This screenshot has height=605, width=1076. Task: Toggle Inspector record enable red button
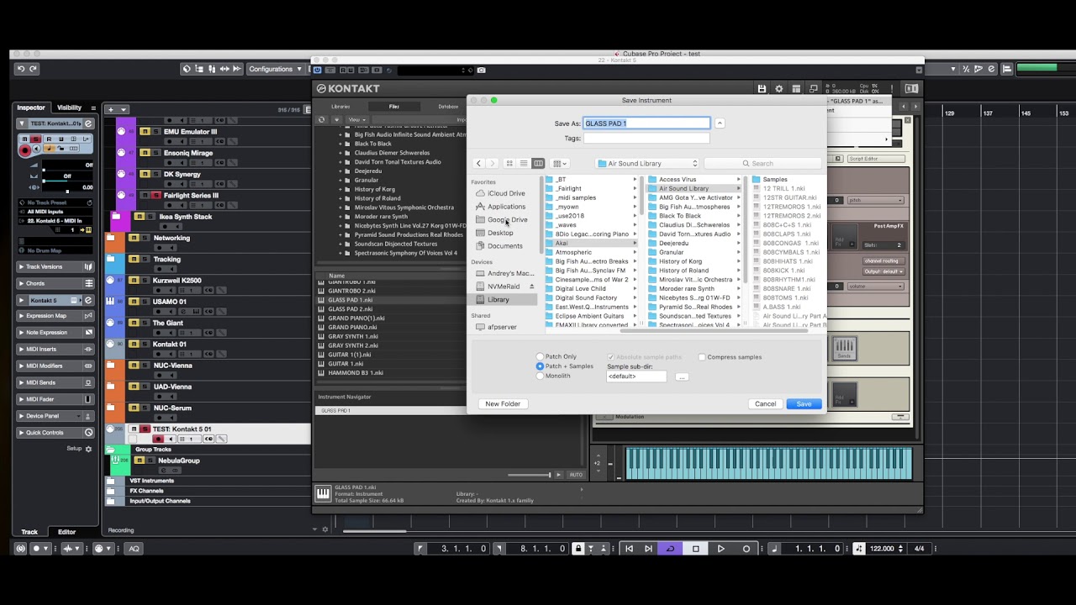(x=25, y=150)
